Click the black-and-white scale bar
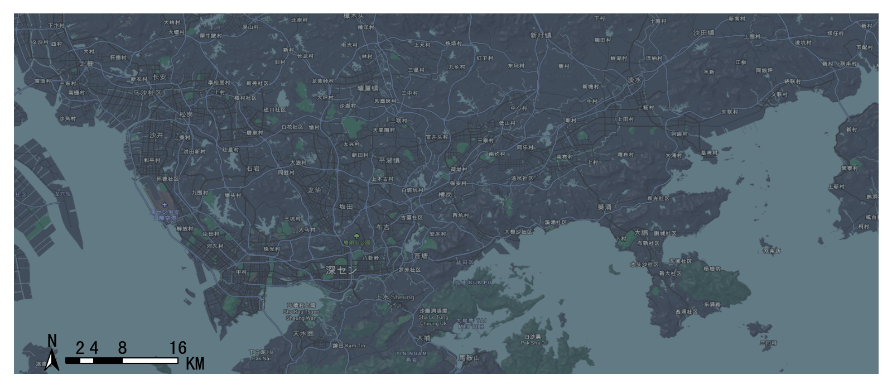Screen dimensions: 892x388 coord(122,361)
